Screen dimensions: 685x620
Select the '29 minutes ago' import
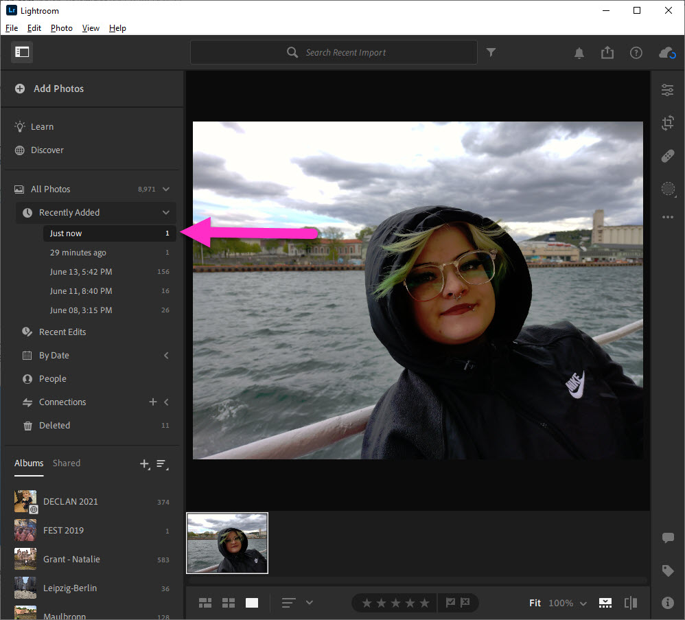(110, 253)
